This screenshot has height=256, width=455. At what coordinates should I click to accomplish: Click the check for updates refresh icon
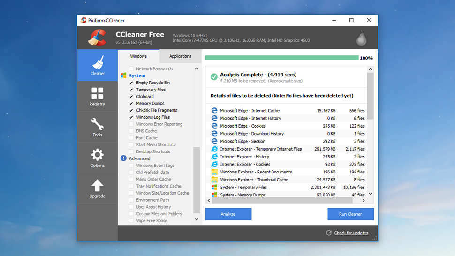pos(328,233)
